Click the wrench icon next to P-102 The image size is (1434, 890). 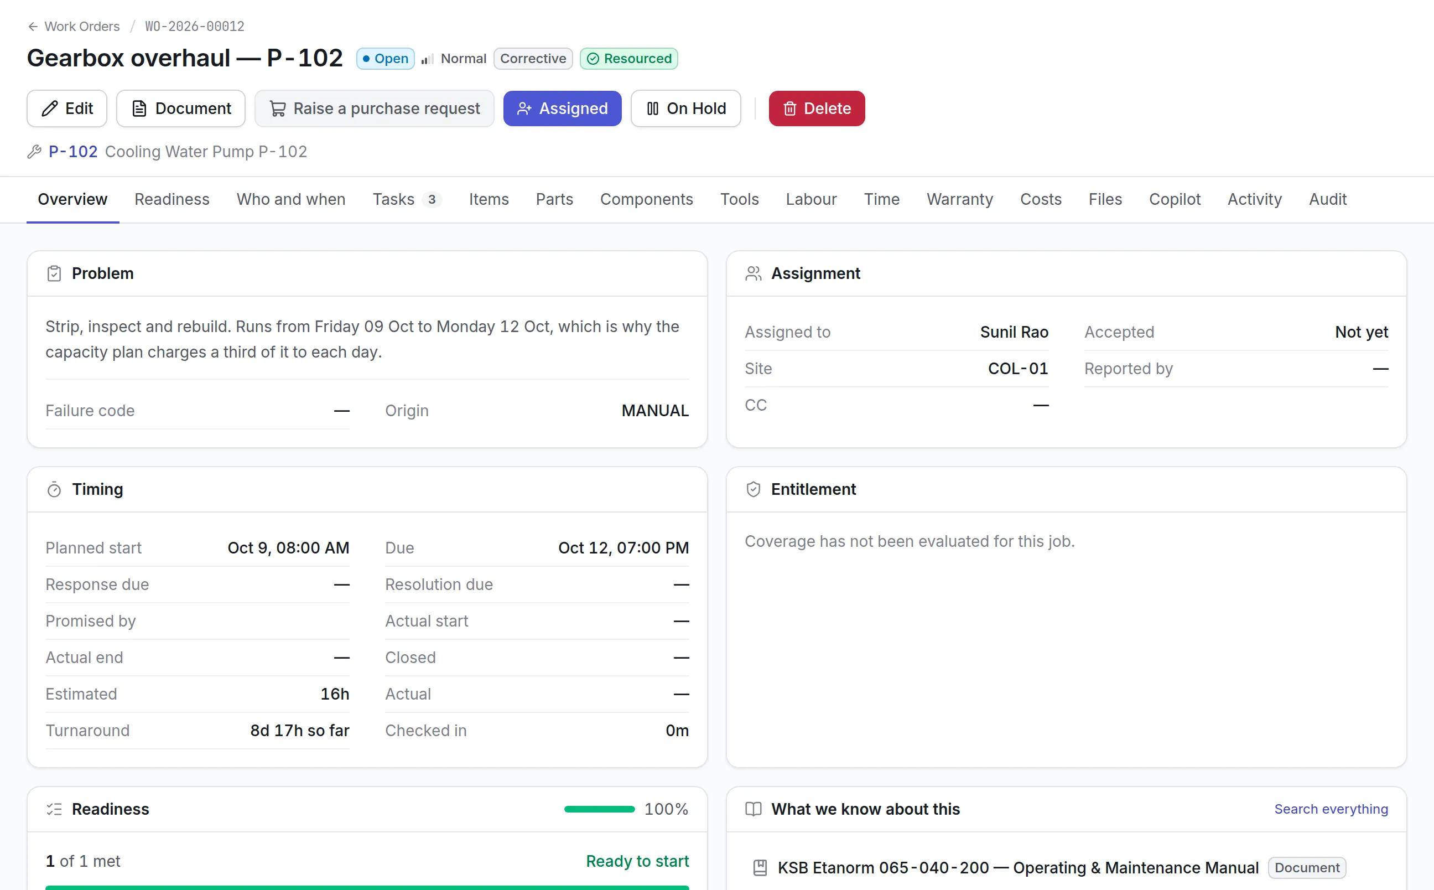(x=34, y=152)
